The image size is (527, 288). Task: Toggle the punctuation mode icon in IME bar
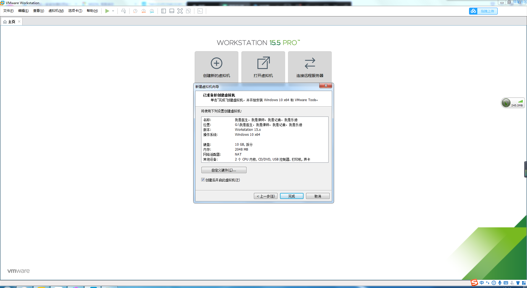tap(488, 283)
